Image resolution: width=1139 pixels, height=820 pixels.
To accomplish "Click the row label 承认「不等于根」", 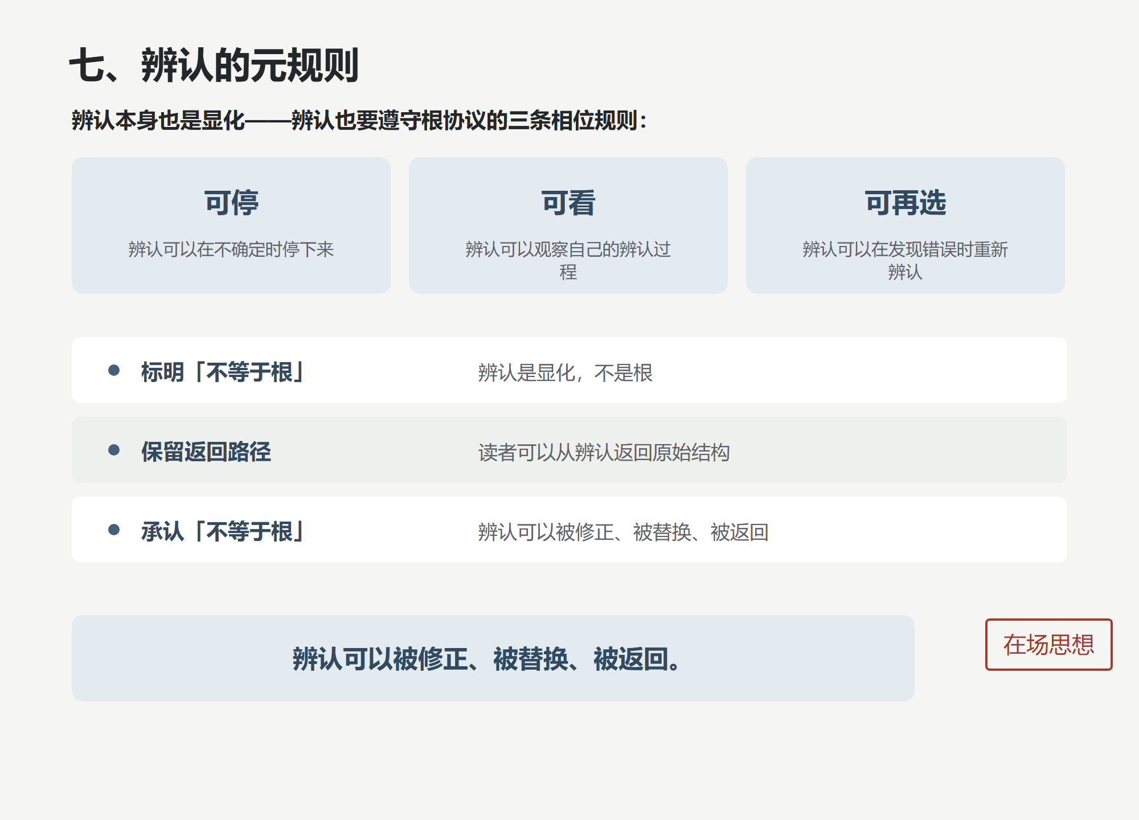I will point(222,531).
